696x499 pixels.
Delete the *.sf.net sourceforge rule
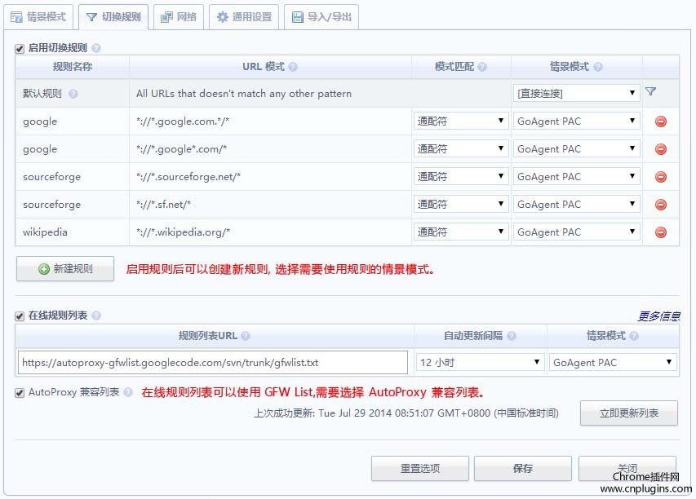(661, 205)
